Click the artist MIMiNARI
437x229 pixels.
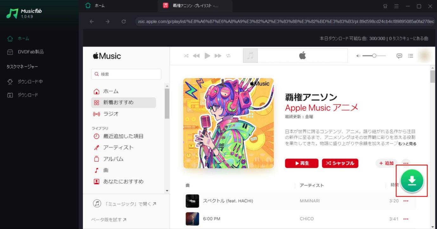311,201
